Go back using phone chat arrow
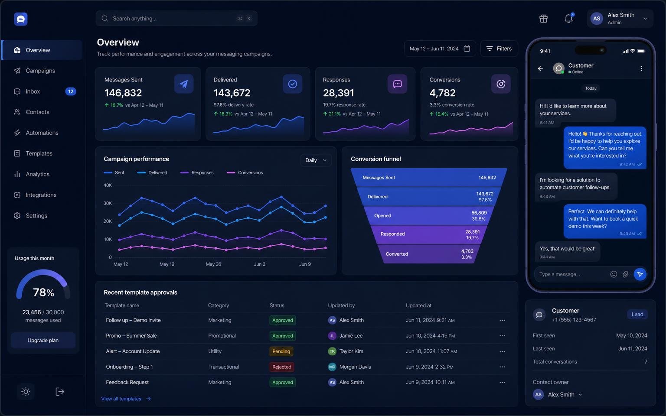The image size is (666, 416). tap(540, 68)
